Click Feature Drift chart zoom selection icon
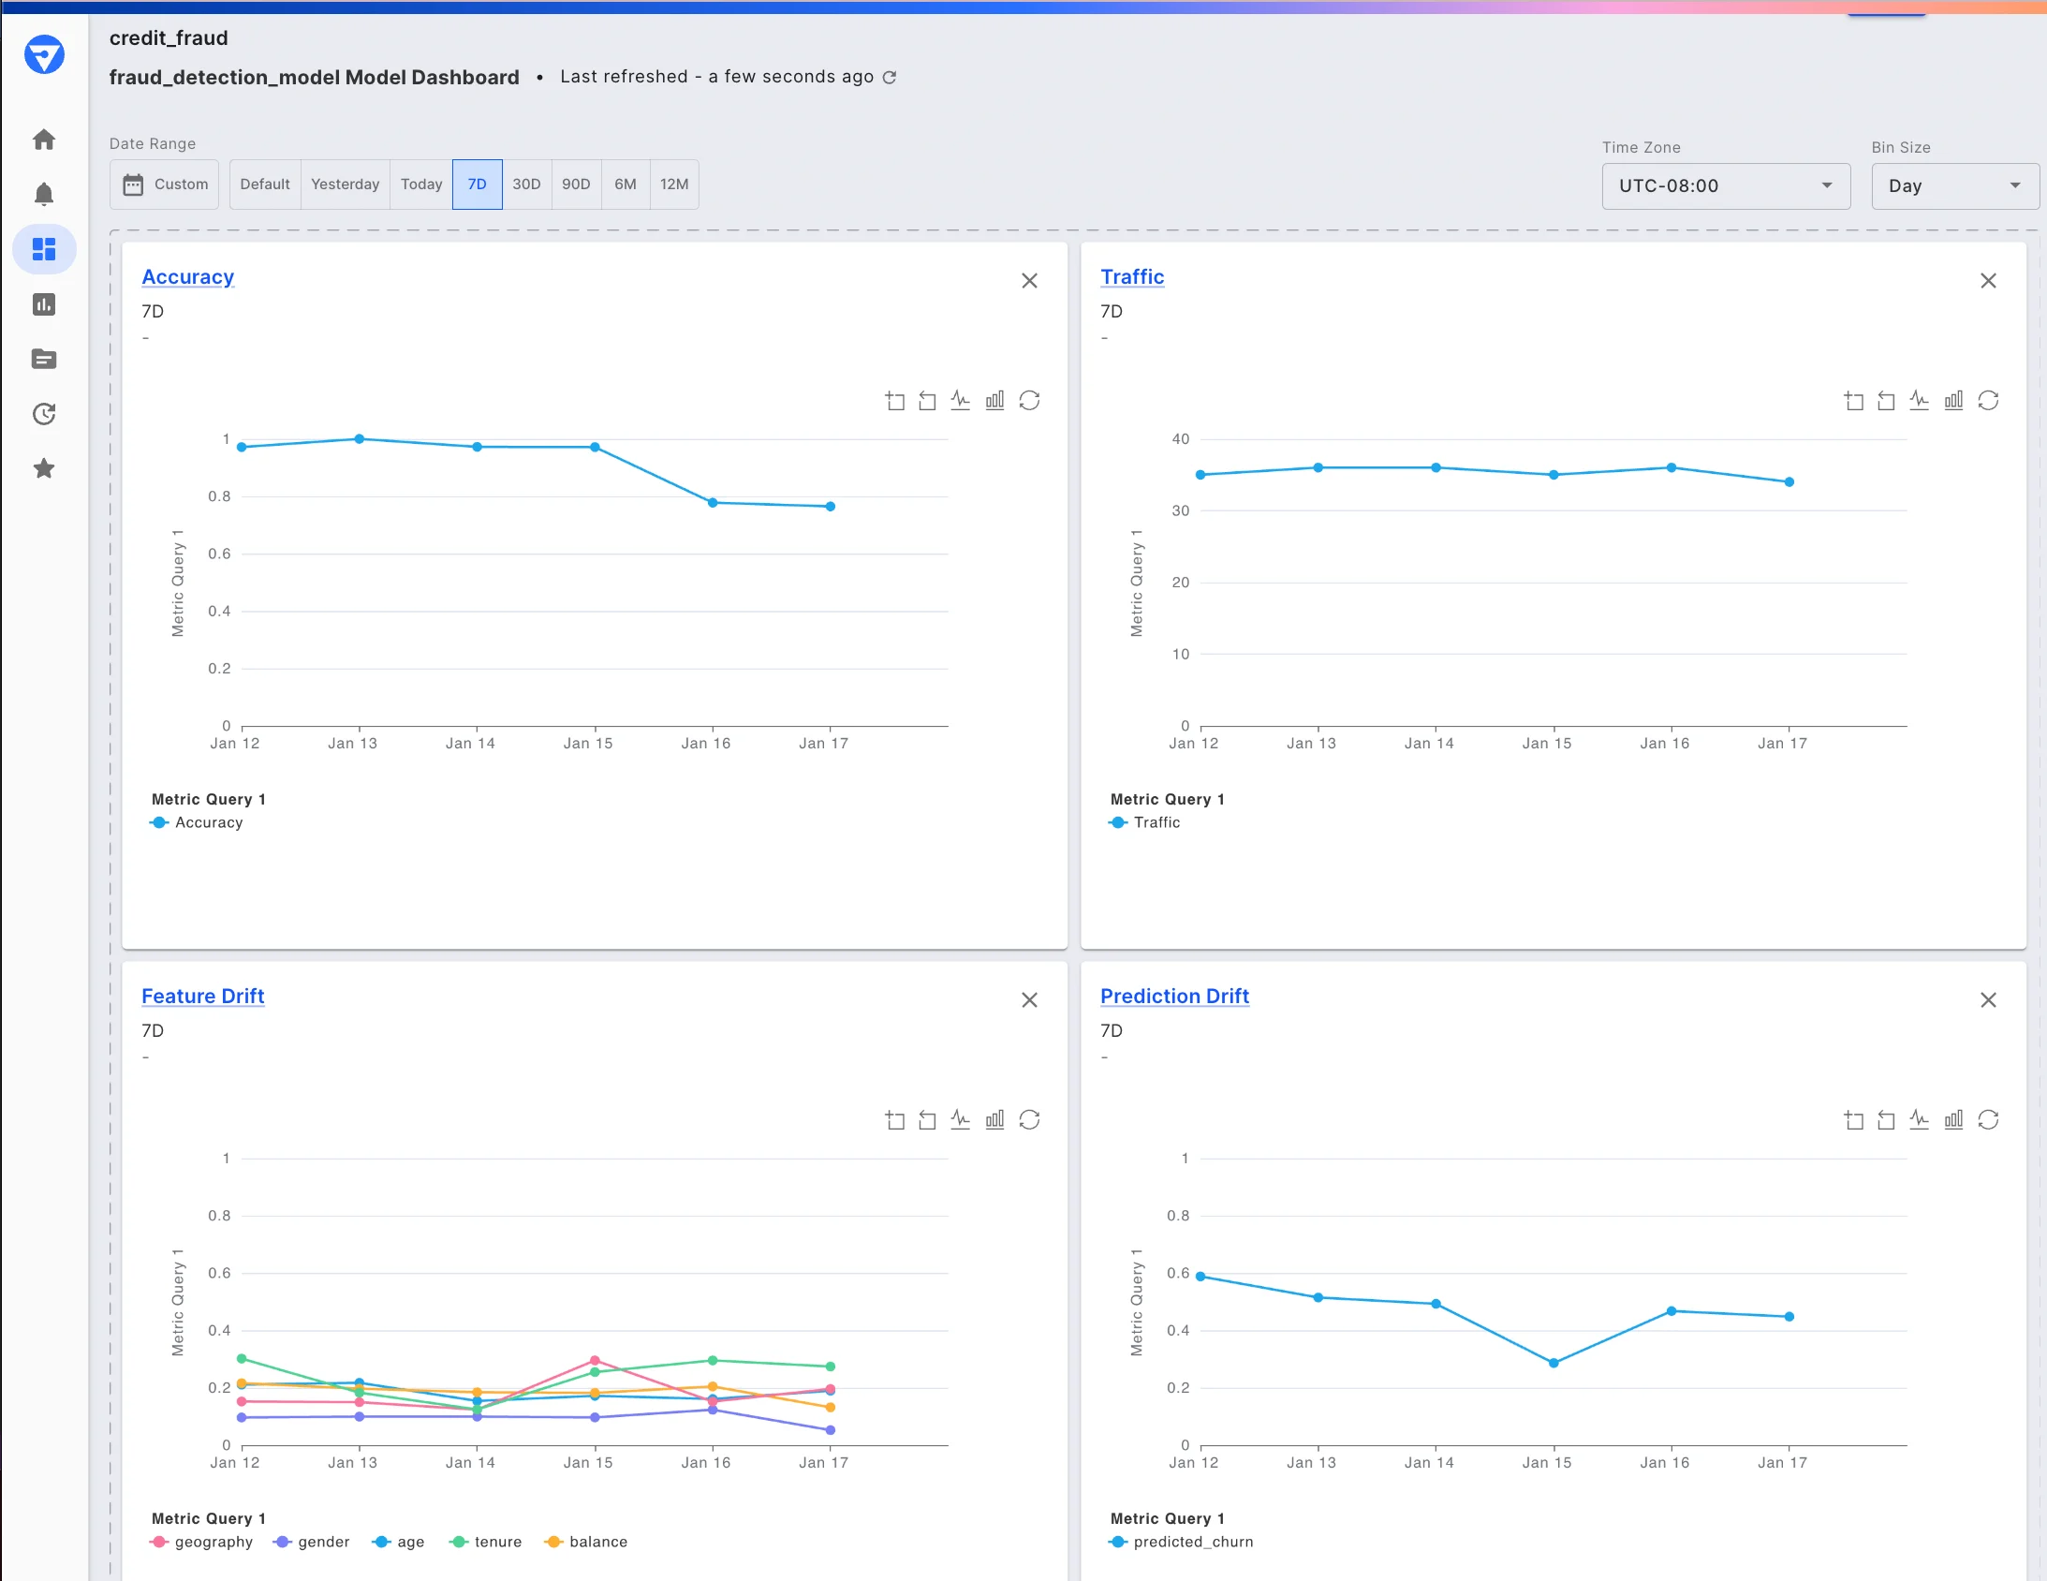The height and width of the screenshot is (1581, 2047). point(894,1119)
